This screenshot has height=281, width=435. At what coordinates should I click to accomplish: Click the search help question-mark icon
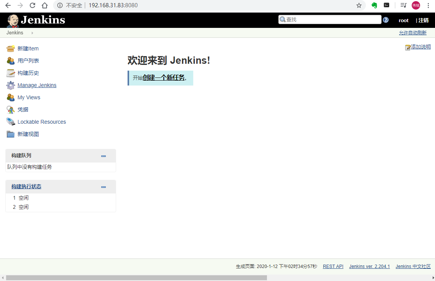[x=386, y=20]
